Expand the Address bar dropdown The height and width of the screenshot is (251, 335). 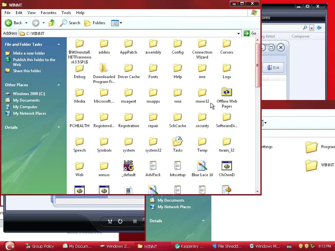238,34
